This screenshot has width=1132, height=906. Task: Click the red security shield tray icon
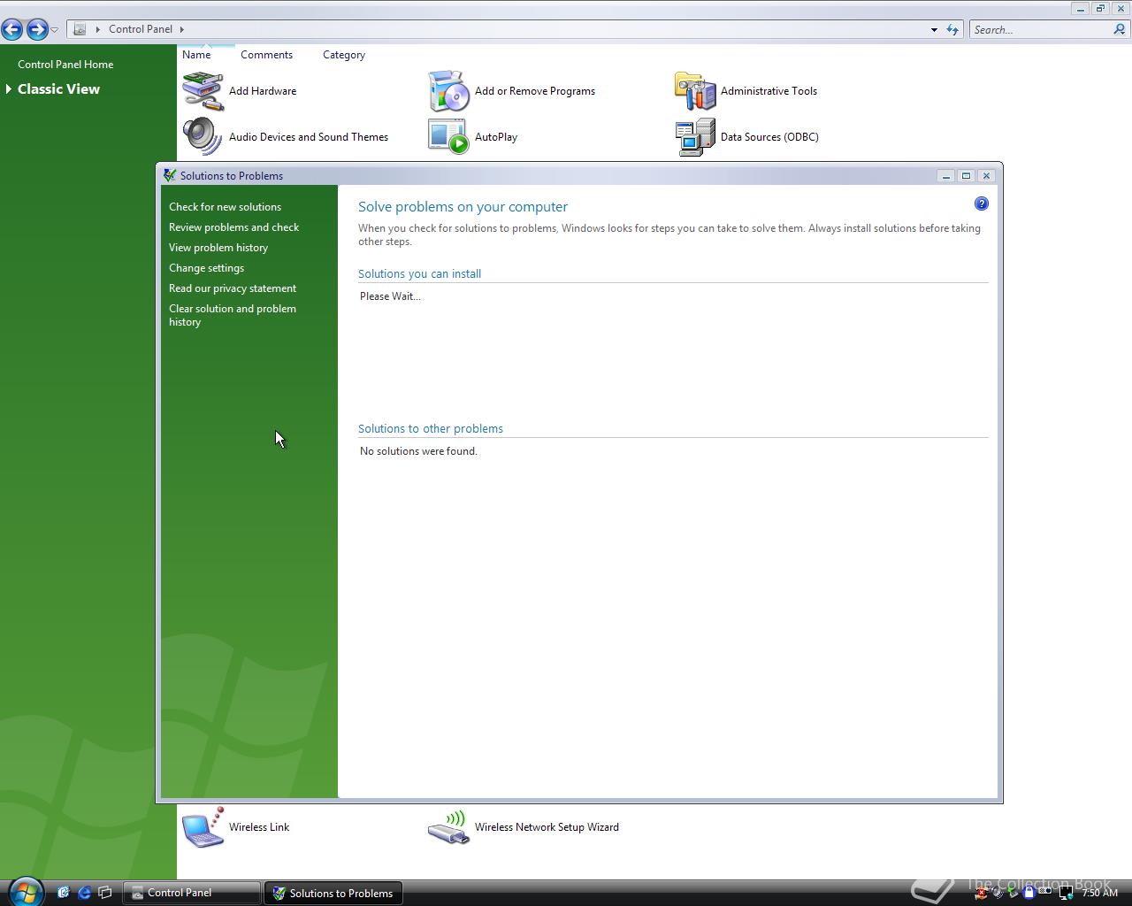981,893
